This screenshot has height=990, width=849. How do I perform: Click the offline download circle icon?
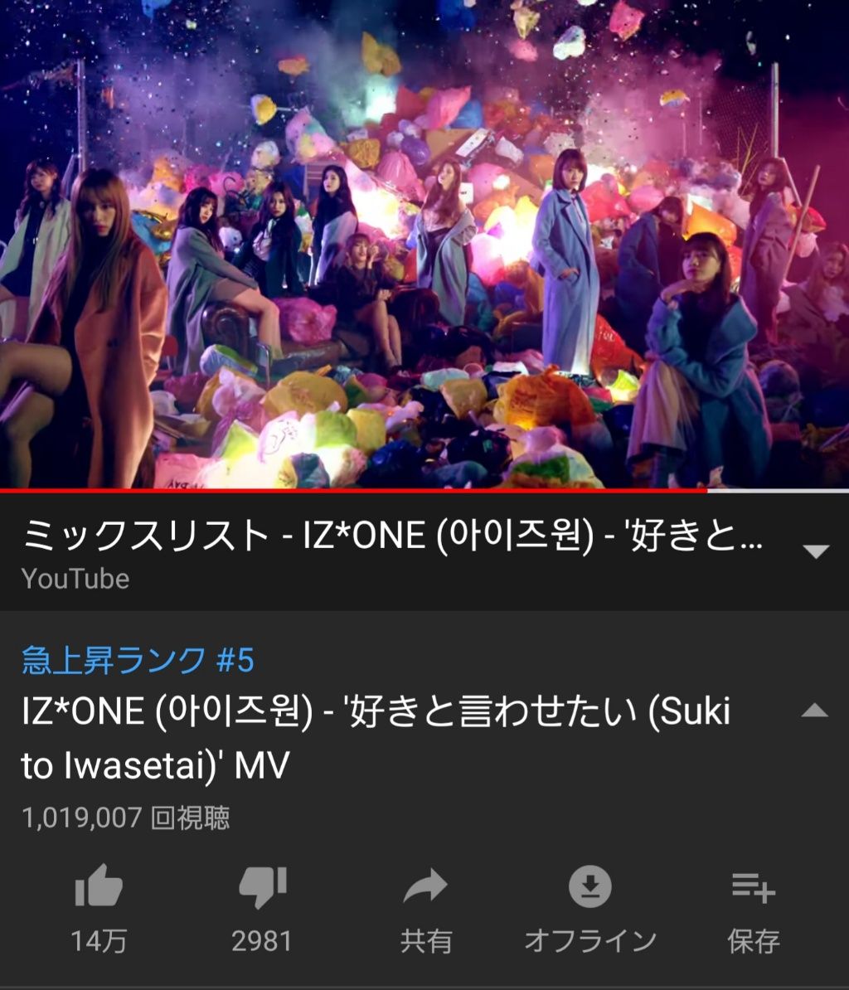click(x=590, y=886)
